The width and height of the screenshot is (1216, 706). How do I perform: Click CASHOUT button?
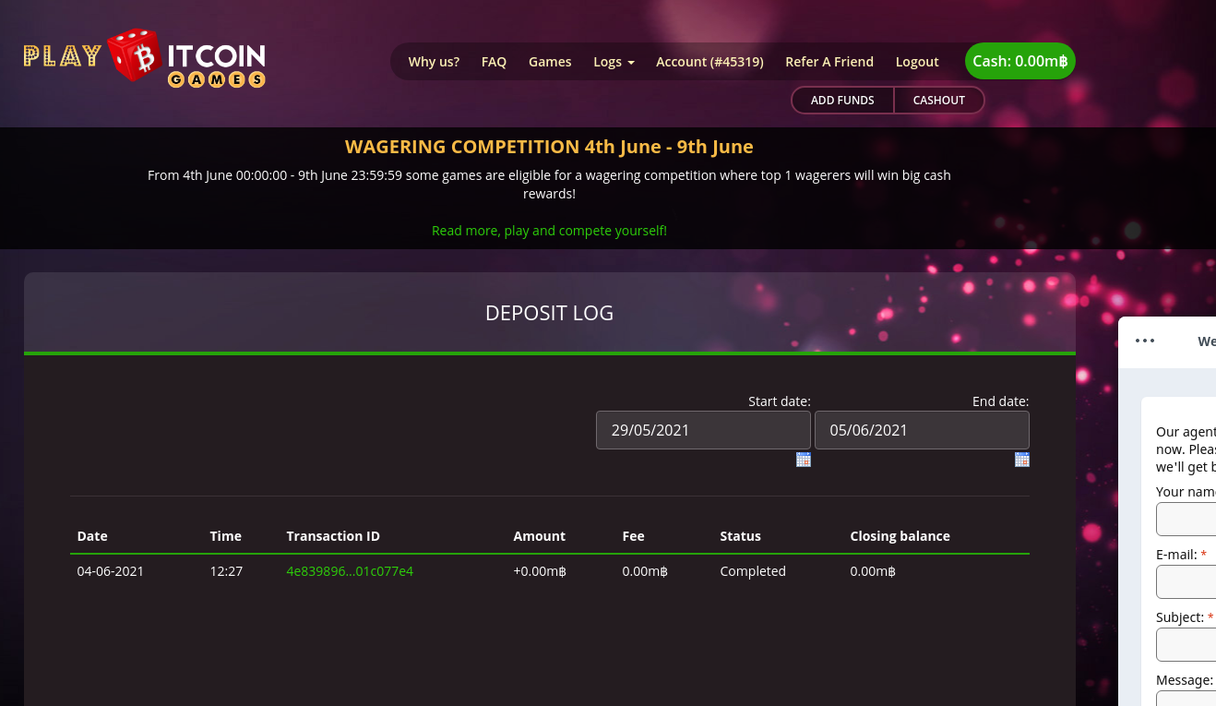939,100
